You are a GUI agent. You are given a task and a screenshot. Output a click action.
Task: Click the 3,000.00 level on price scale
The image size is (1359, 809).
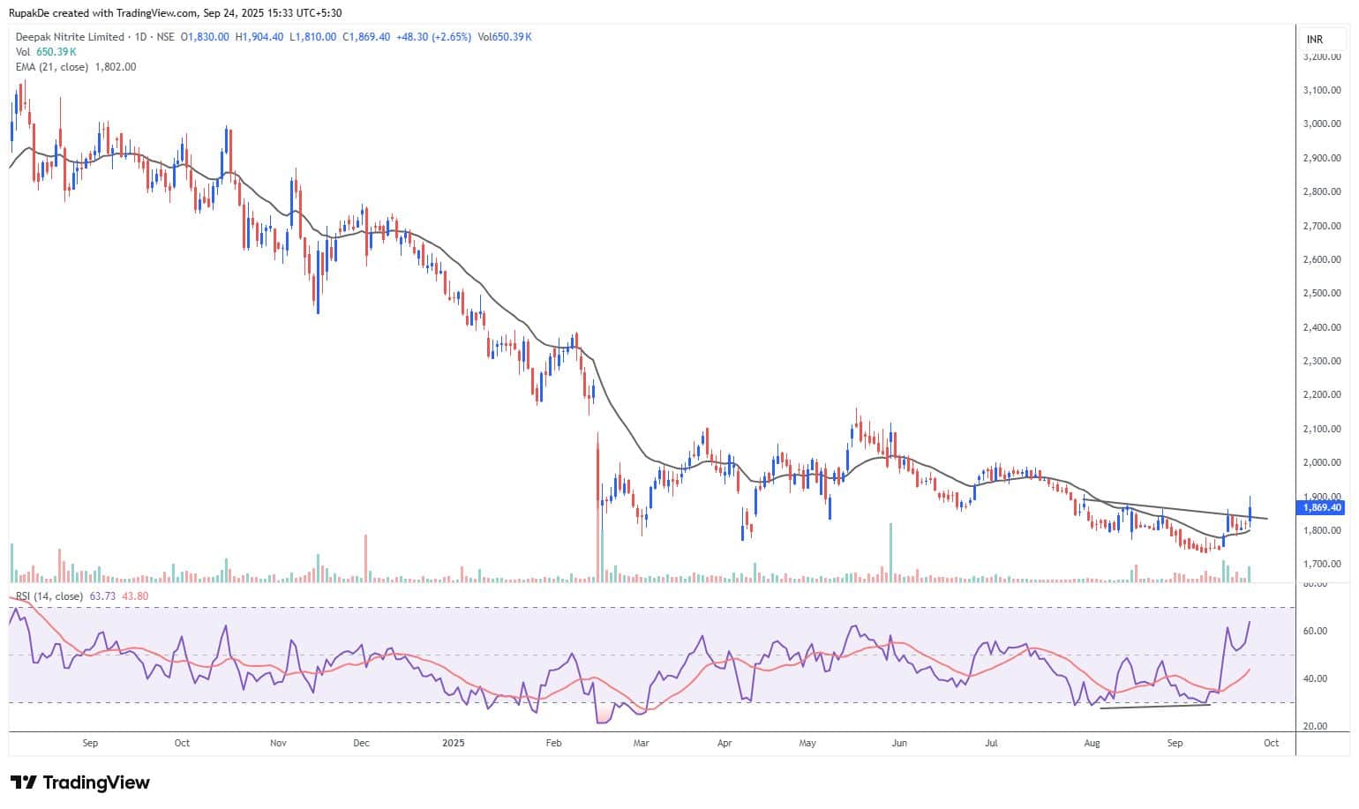1321,124
